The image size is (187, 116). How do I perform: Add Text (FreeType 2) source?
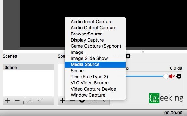(95, 77)
